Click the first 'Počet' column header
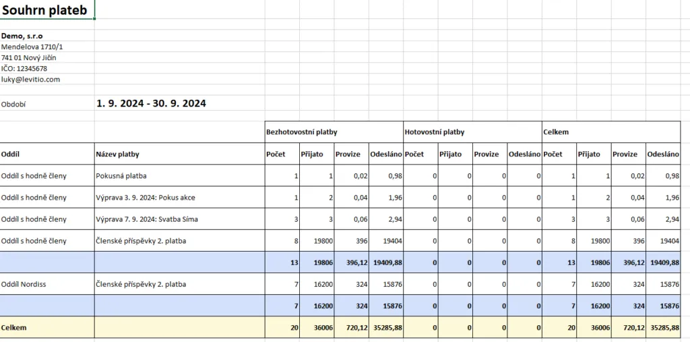This screenshot has height=342, width=690. [x=282, y=154]
